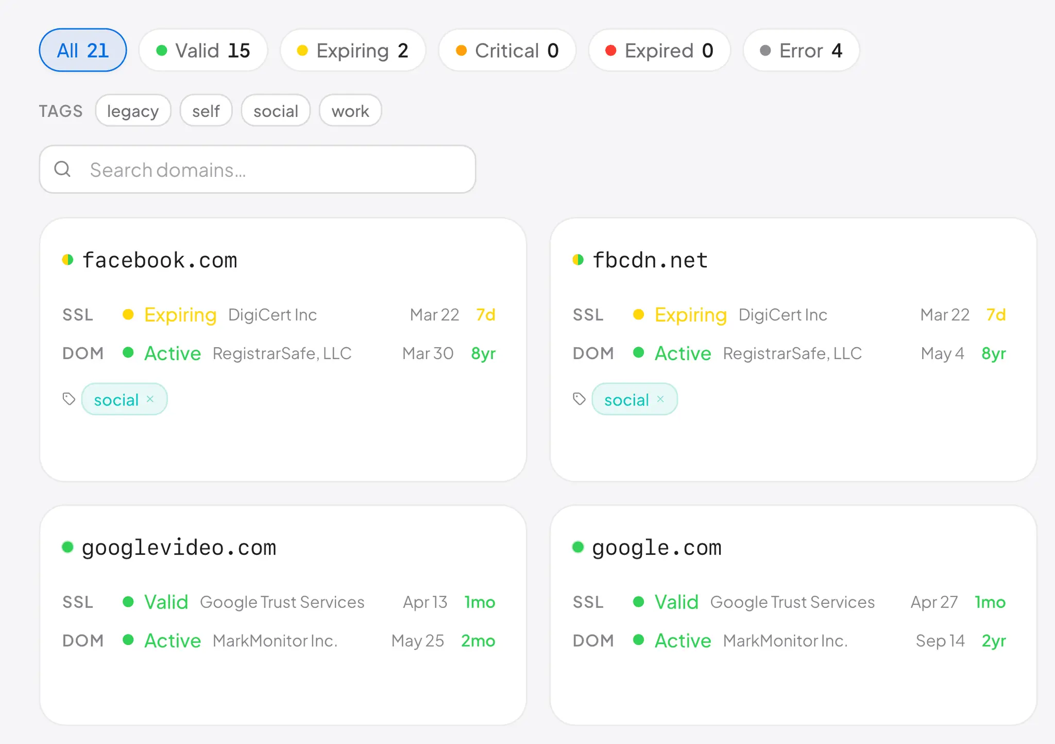Screen dimensions: 1055x744
Task: Click MarkMonitor Inc. on googlevideo.com card
Action: point(275,640)
